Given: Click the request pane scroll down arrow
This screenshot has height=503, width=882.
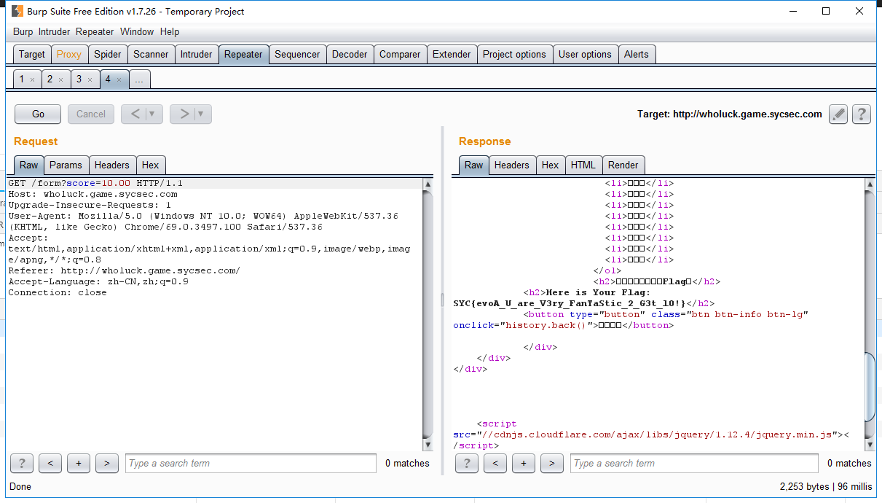Looking at the screenshot, I should click(428, 445).
